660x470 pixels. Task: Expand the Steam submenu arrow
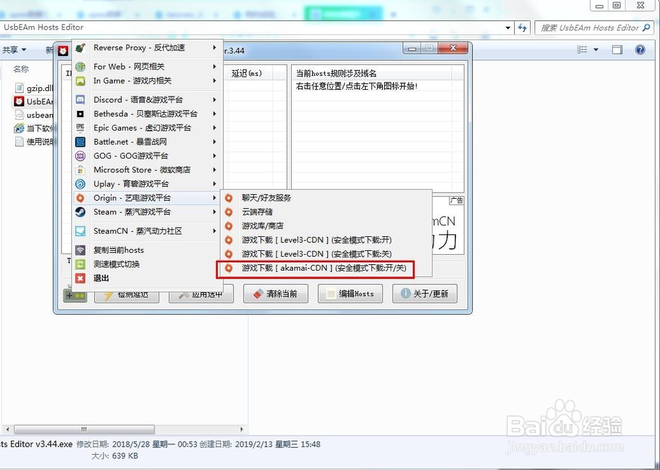[214, 212]
